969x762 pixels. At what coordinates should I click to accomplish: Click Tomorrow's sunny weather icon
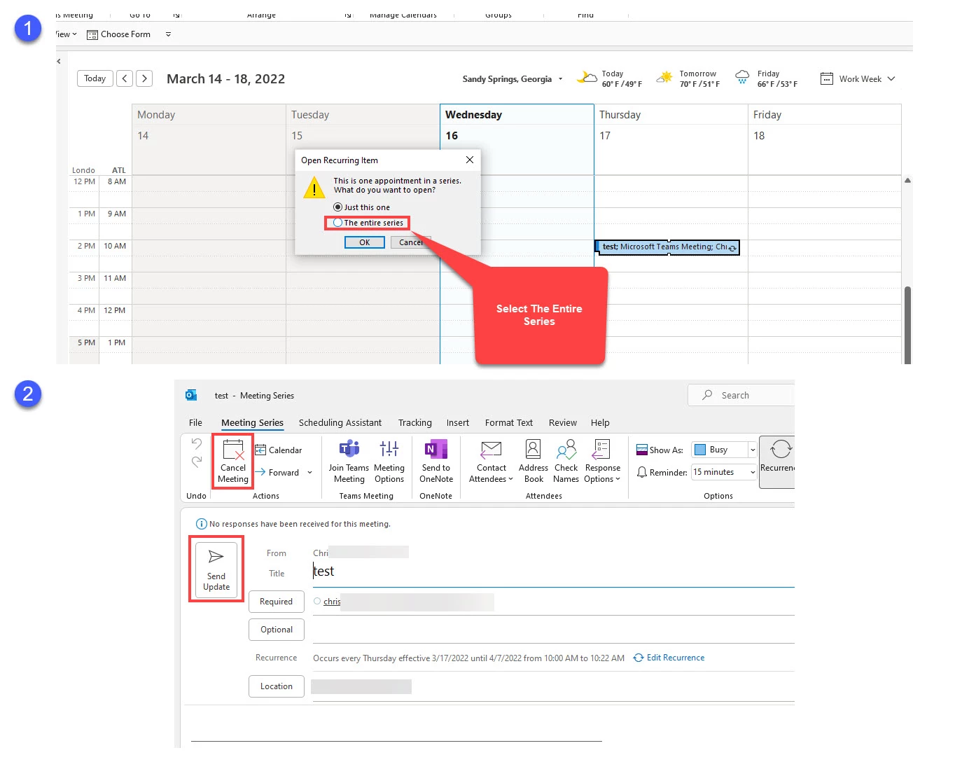point(664,77)
